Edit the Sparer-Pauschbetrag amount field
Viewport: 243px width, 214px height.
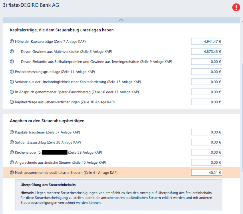tap(207, 92)
